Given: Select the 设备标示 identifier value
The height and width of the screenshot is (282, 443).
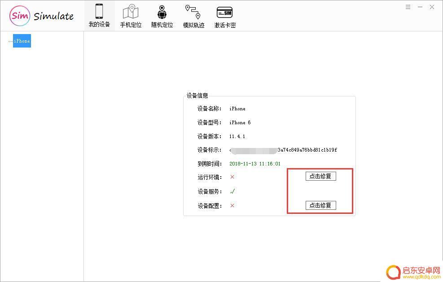Looking at the screenshot, I should click(283, 150).
